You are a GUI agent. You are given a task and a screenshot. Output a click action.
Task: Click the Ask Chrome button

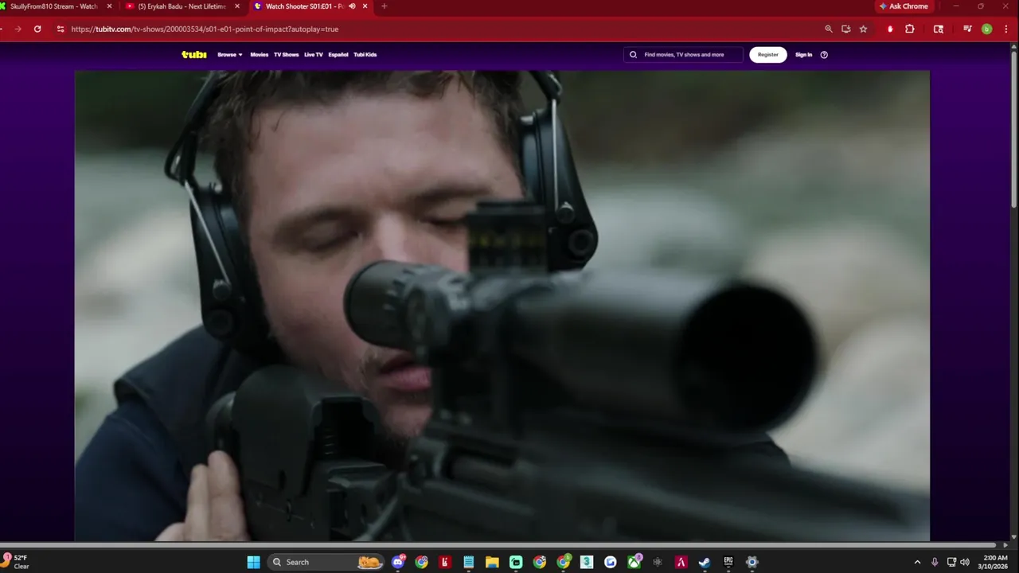tap(904, 6)
